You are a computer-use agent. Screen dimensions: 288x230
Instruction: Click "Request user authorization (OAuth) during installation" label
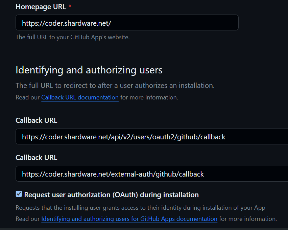112,195
